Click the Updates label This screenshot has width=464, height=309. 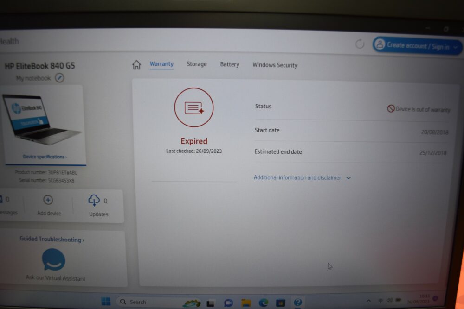click(x=98, y=214)
